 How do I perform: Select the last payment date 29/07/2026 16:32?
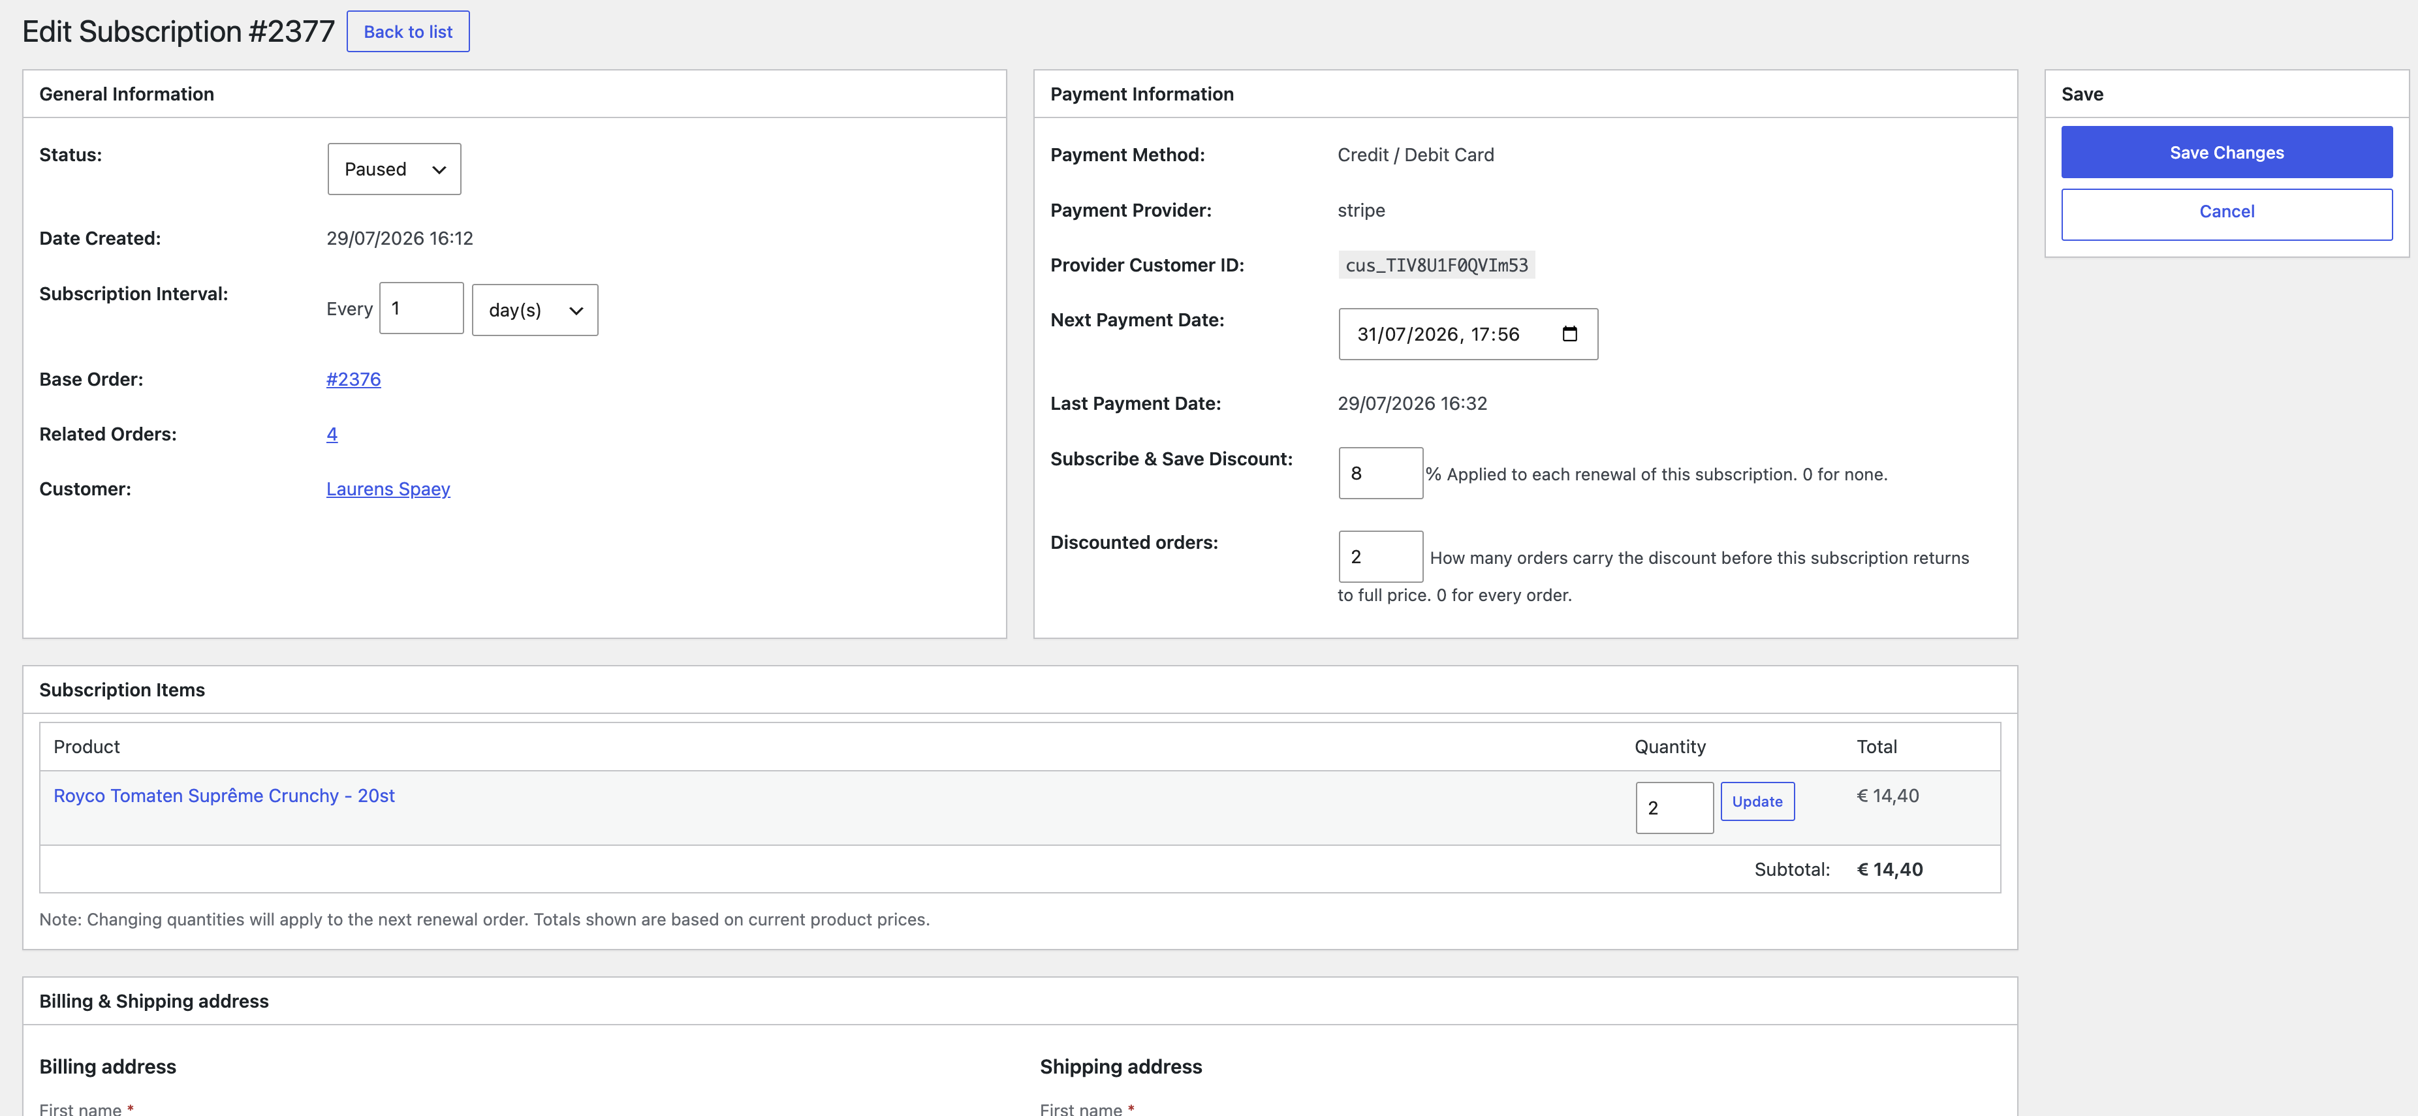[1412, 403]
